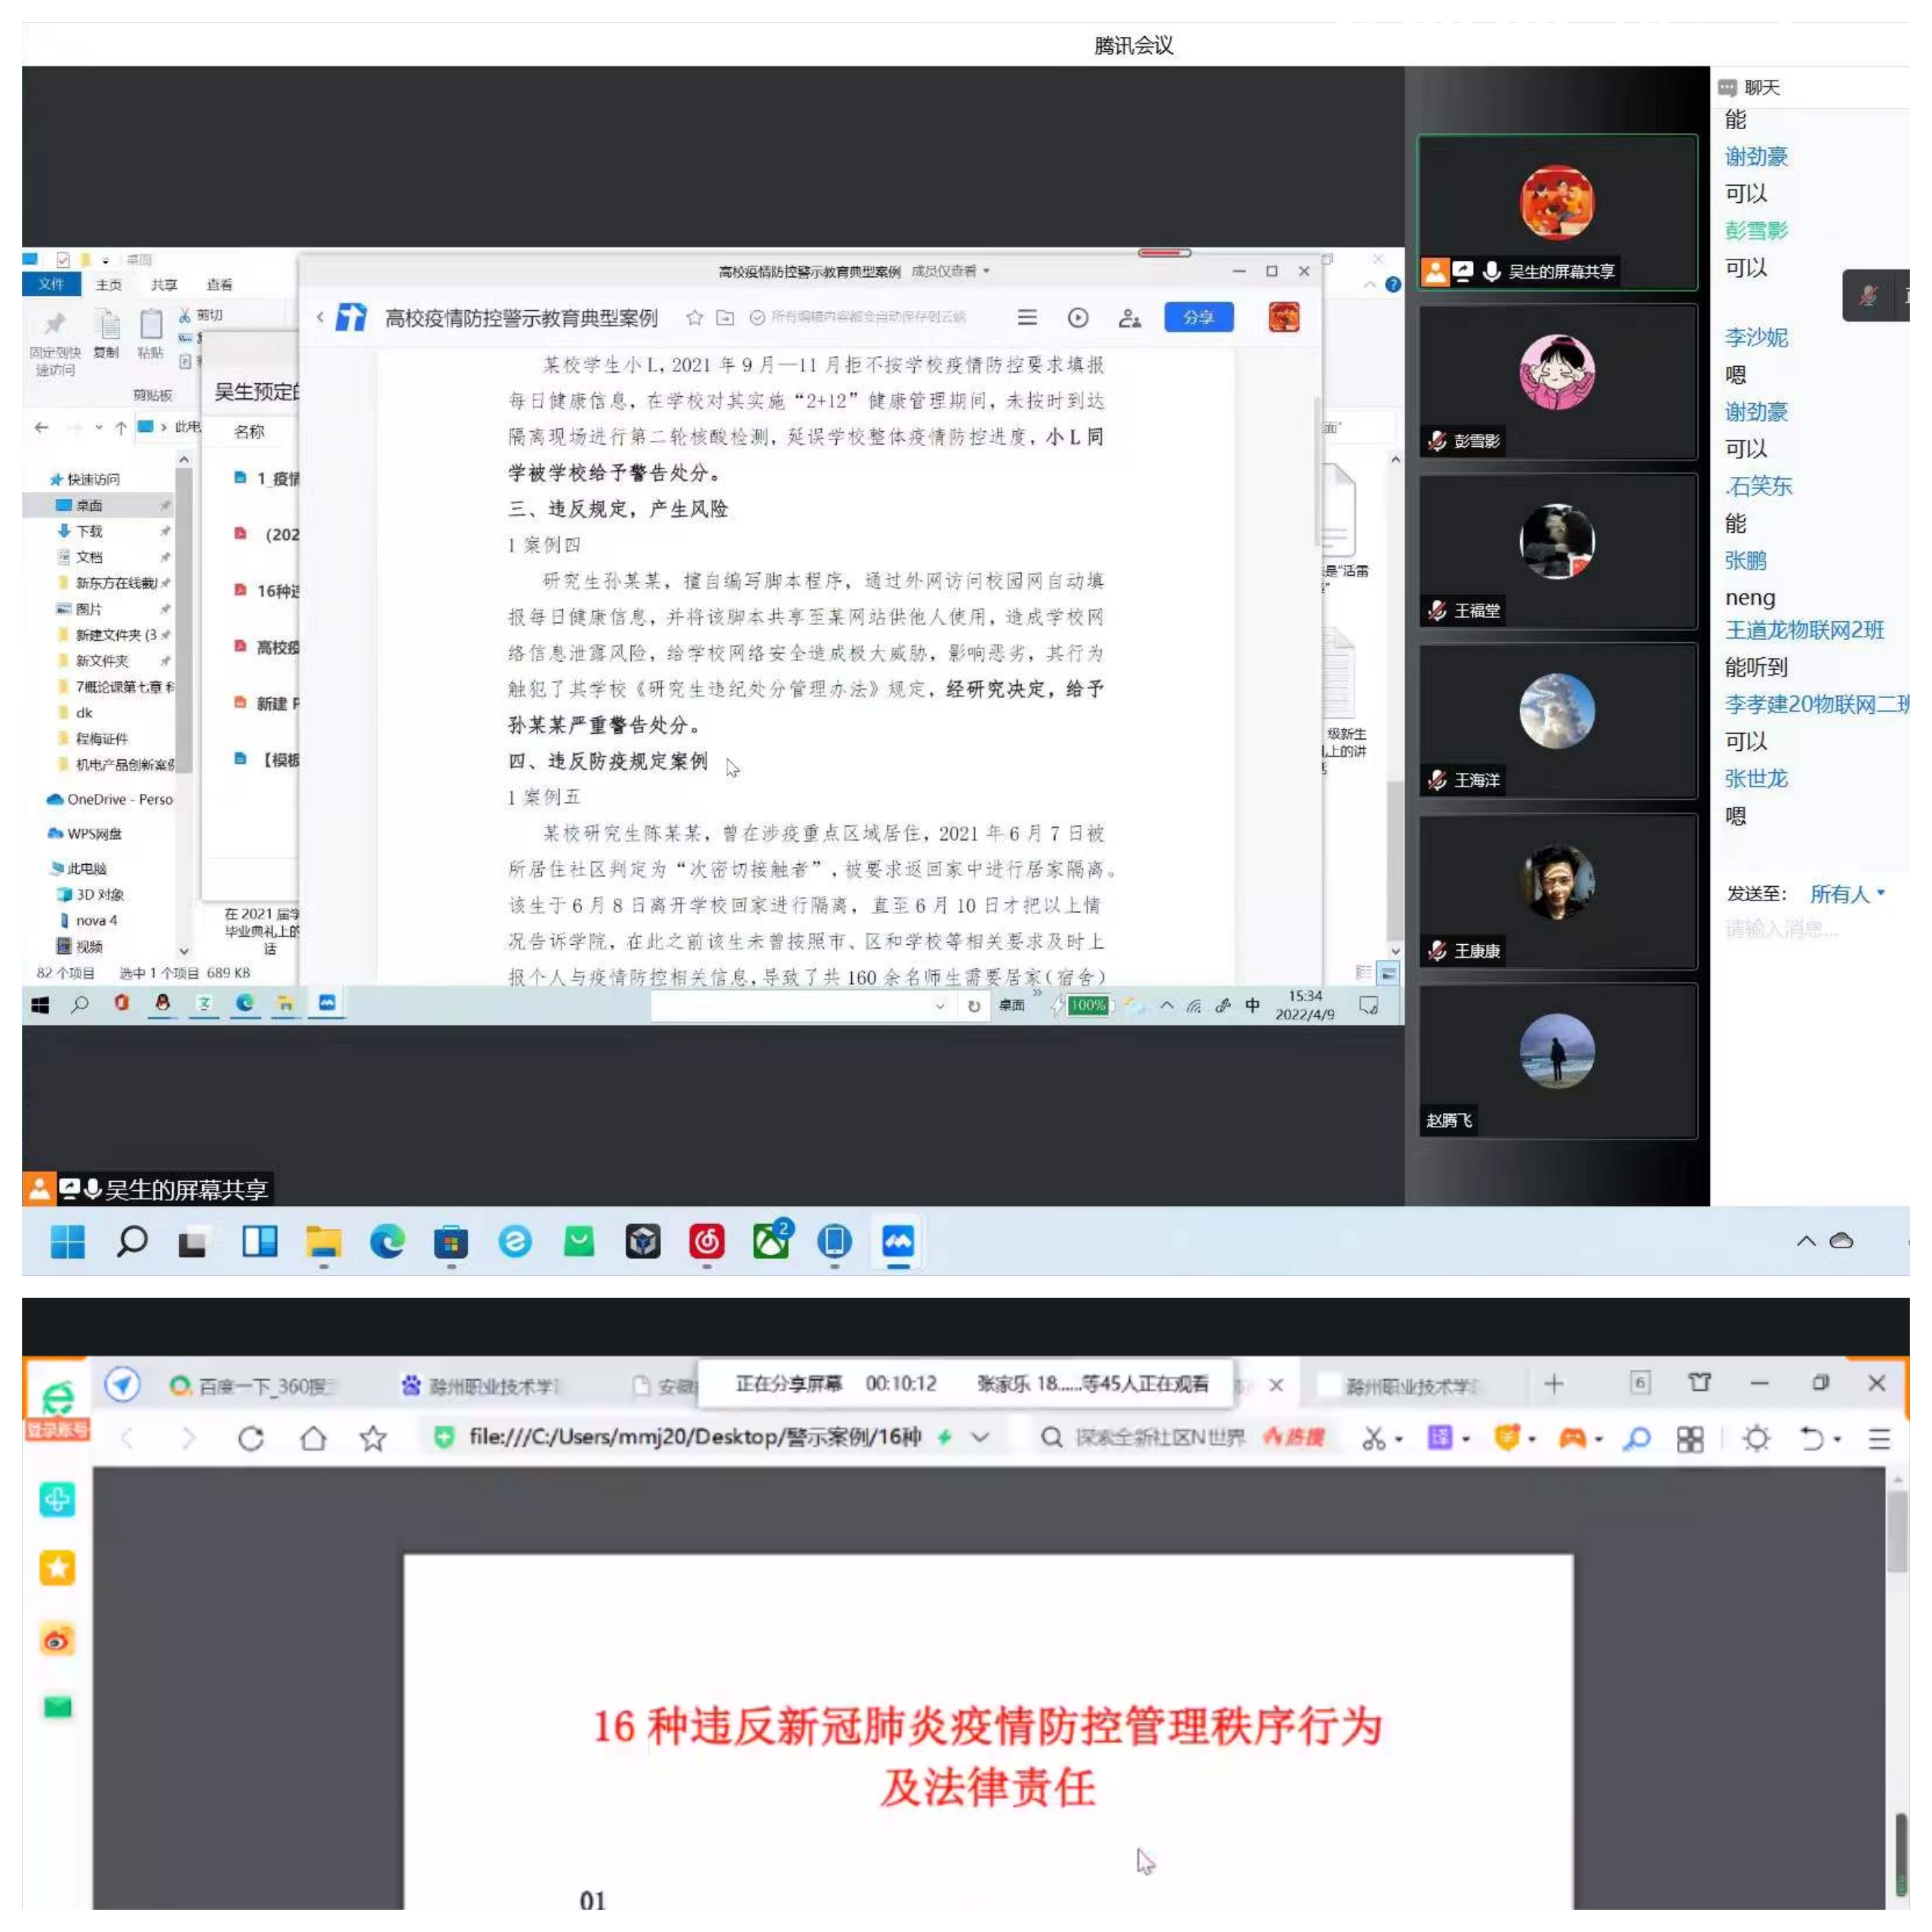Screen dimensions: 1932x1932
Task: Select 王海洋 participant video tile
Action: tap(1556, 720)
